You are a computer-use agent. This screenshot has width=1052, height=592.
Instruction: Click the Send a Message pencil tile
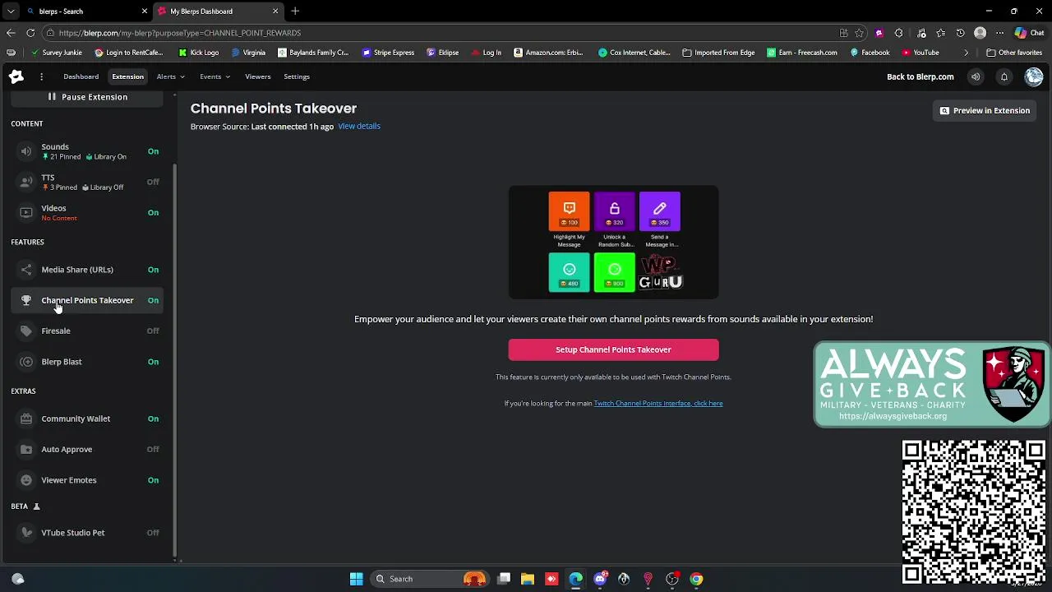(x=659, y=212)
